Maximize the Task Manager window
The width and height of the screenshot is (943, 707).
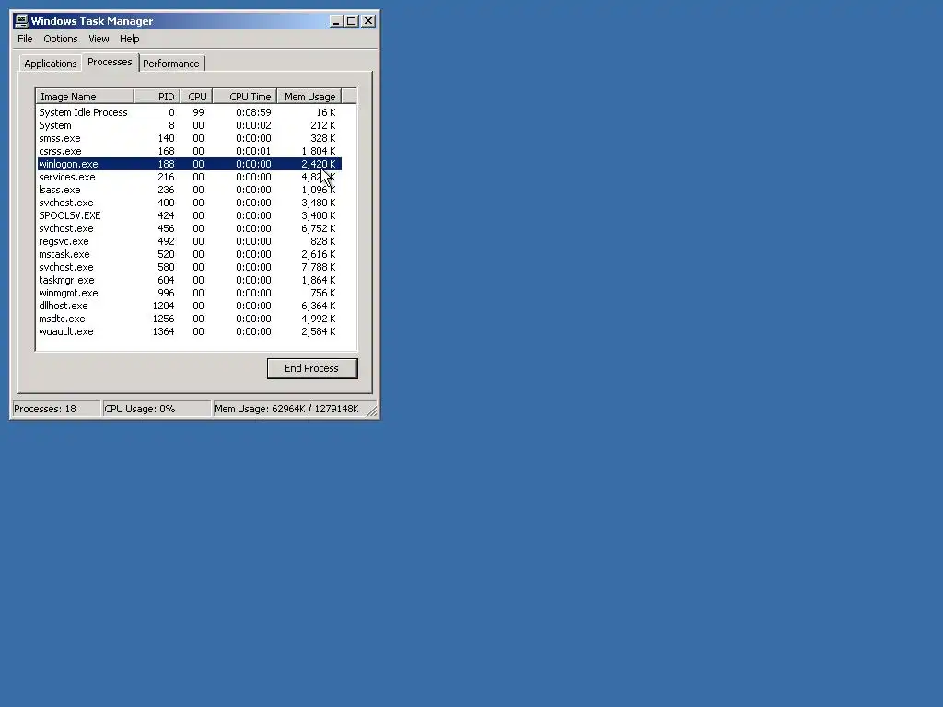click(351, 21)
